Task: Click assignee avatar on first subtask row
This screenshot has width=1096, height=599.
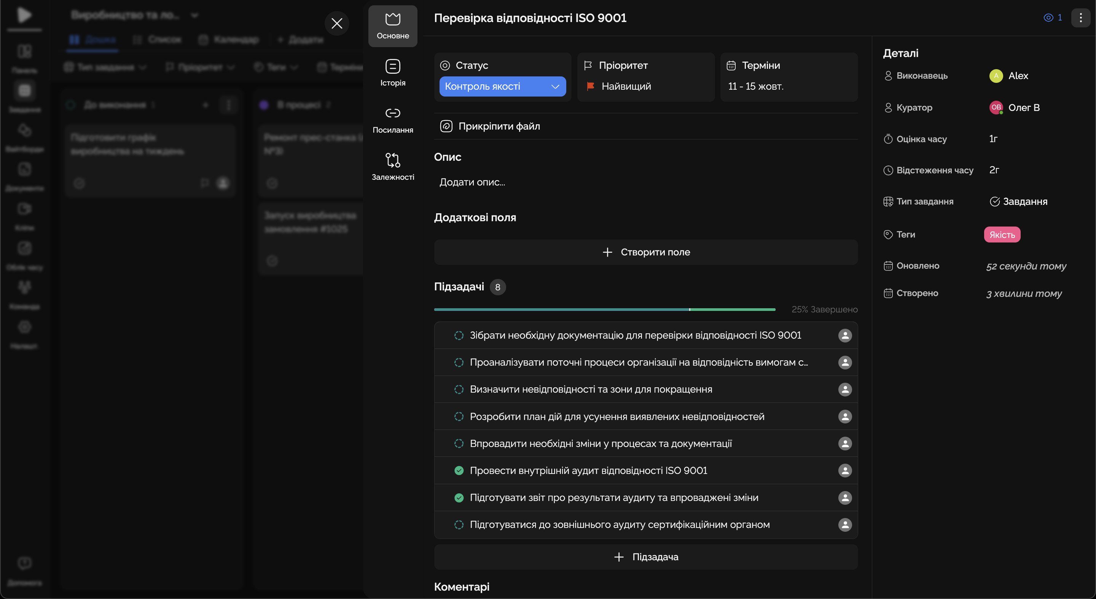Action: coord(844,335)
